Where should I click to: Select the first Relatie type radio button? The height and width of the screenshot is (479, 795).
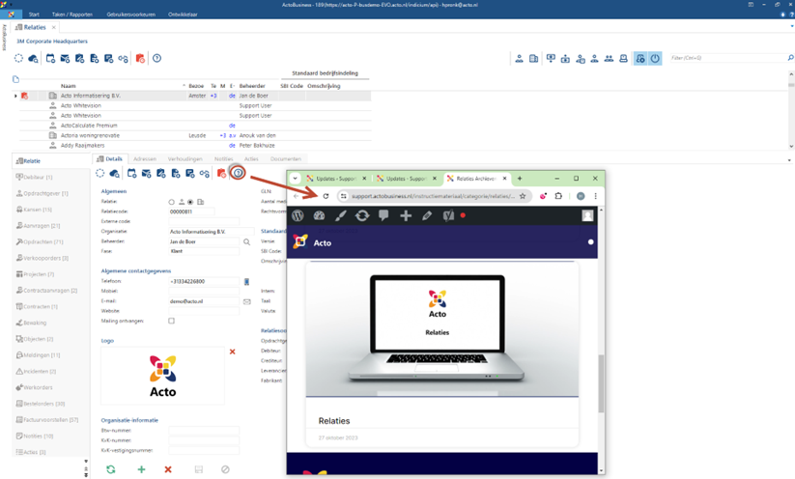tap(171, 202)
